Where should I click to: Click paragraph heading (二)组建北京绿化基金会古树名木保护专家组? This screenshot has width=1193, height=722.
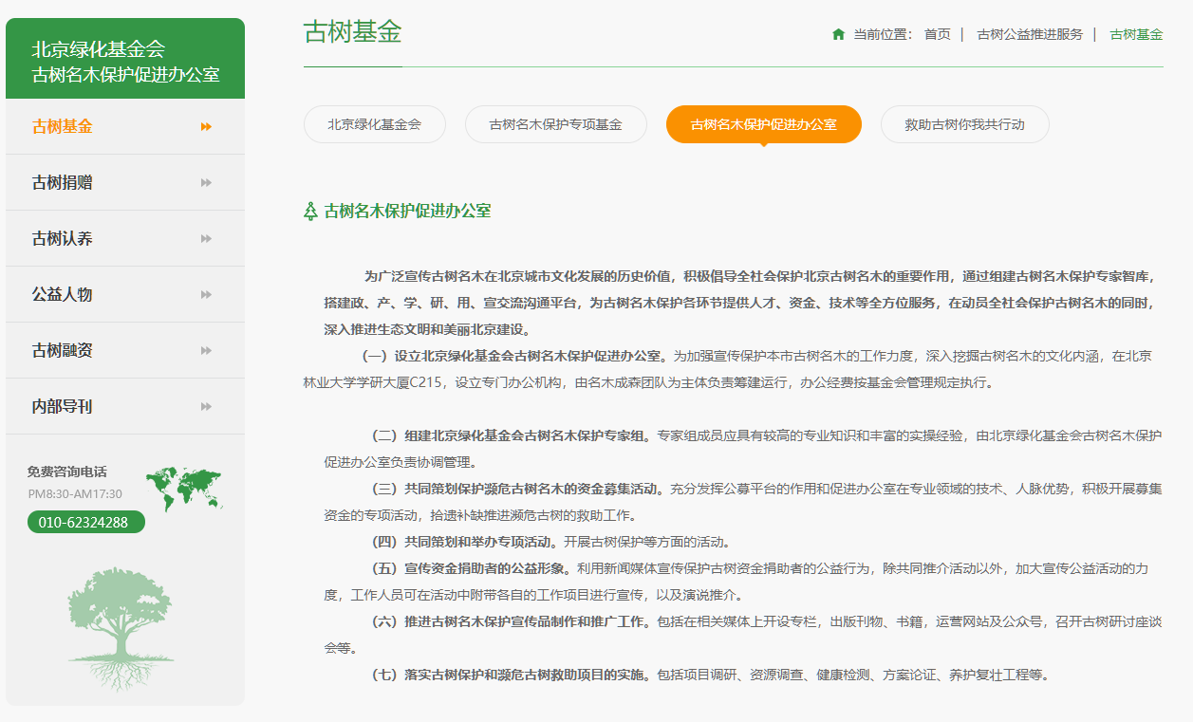click(x=510, y=436)
